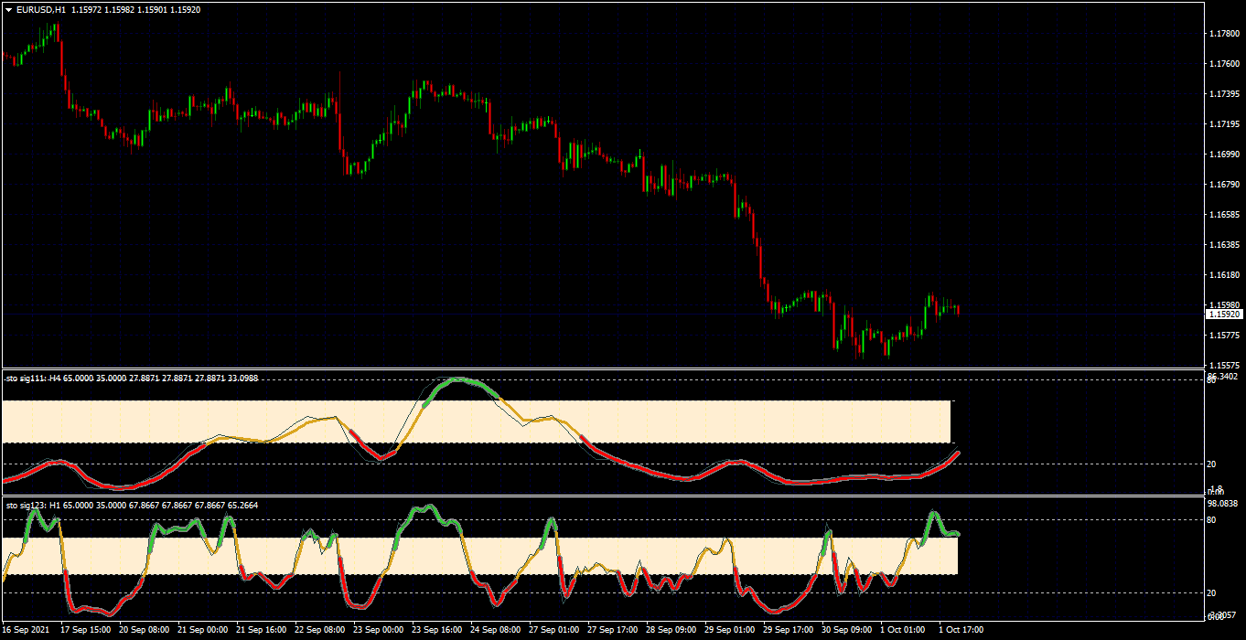This screenshot has width=1246, height=640.
Task: Click the 1 Oct 01:00 time label
Action: pos(903,630)
